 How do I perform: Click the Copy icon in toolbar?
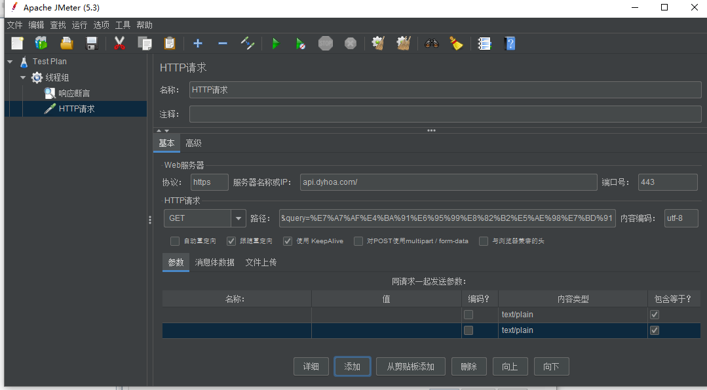pos(145,43)
